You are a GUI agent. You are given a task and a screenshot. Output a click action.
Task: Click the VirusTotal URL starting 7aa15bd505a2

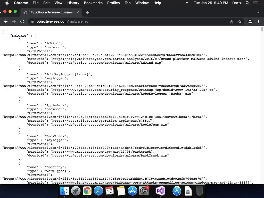[104, 55]
